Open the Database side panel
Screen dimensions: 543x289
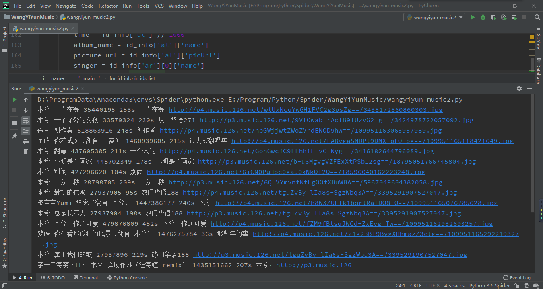pyautogui.click(x=539, y=71)
